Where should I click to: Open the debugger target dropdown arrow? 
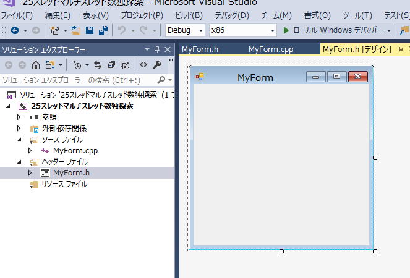(389, 30)
